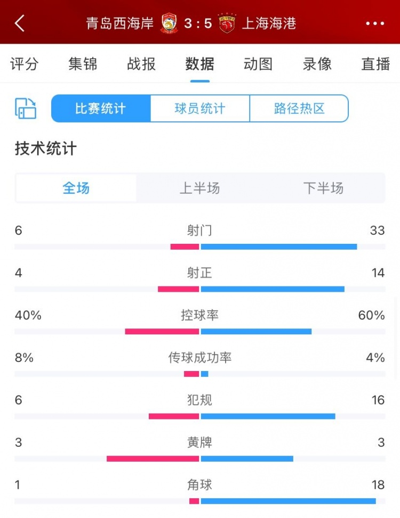This screenshot has height=518, width=400.
Task: Tap 上海海港 team name
Action: pos(269,23)
